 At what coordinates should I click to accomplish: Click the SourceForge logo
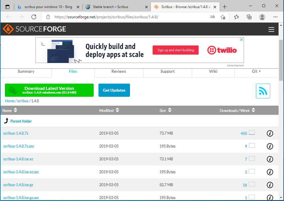pyautogui.click(x=34, y=29)
